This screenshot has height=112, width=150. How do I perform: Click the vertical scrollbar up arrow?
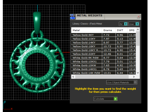138,30
